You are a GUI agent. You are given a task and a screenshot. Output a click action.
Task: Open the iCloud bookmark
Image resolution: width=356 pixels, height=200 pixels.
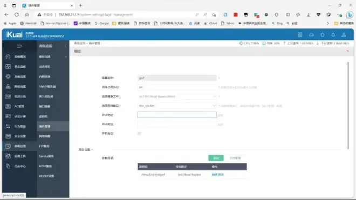coord(210,23)
